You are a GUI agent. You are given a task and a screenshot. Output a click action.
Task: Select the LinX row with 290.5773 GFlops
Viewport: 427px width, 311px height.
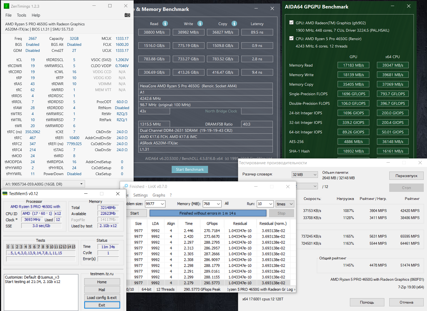pos(210,283)
